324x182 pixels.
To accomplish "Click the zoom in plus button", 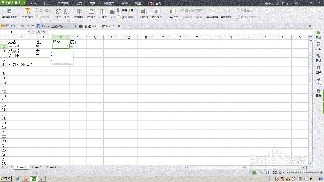I will point(321,172).
